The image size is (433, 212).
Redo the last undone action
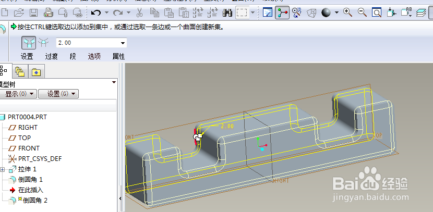click(x=118, y=13)
